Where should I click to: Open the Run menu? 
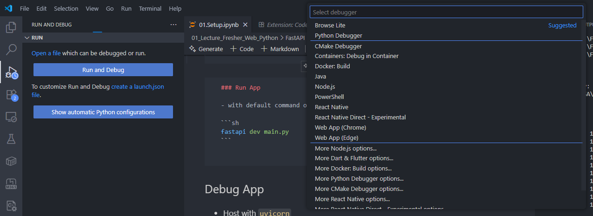pyautogui.click(x=126, y=8)
